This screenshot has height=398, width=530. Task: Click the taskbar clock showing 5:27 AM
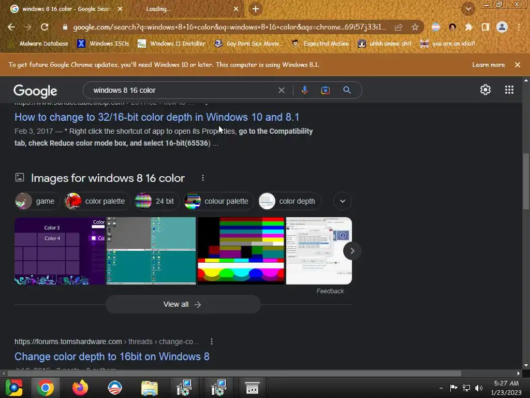(506, 388)
